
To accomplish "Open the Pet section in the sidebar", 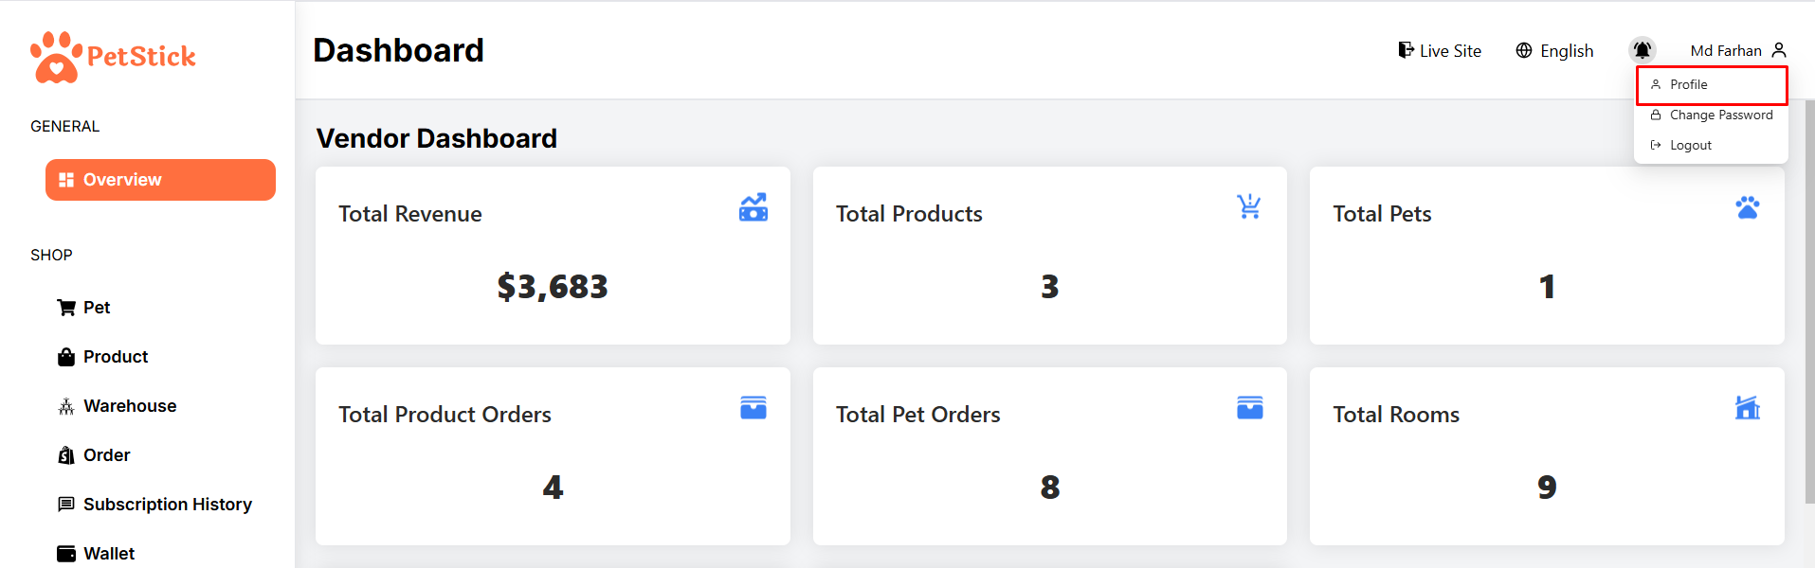I will click(96, 308).
